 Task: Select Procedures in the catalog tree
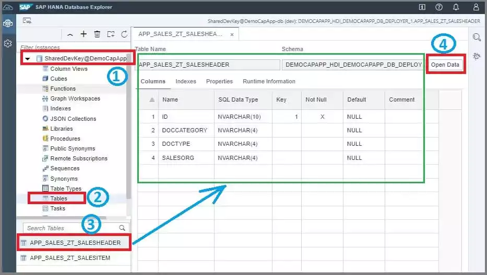point(65,138)
